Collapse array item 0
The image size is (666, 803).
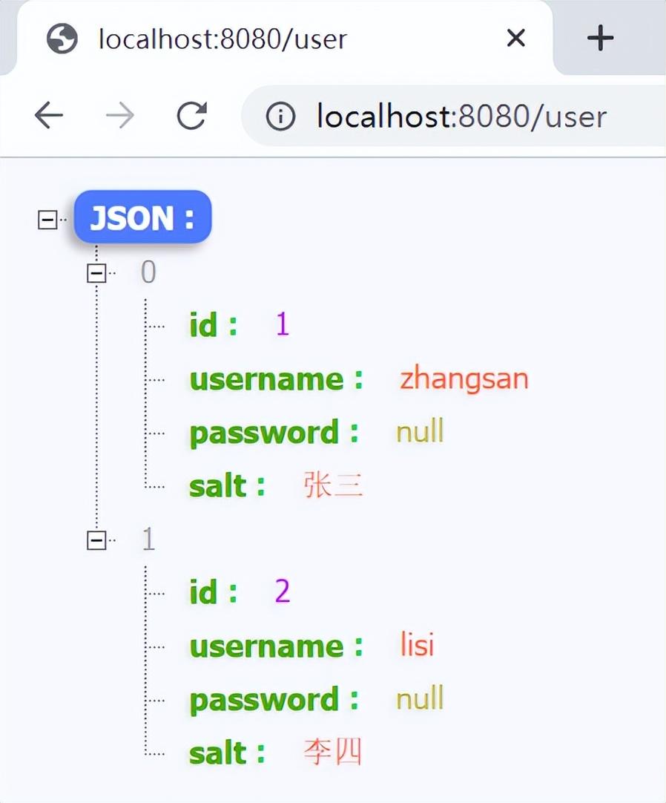(96, 273)
